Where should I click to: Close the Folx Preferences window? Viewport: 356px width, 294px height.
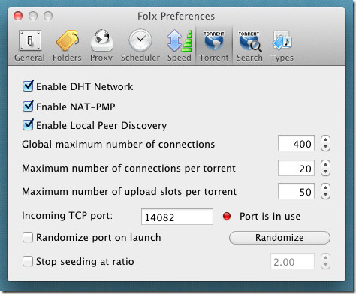18,16
